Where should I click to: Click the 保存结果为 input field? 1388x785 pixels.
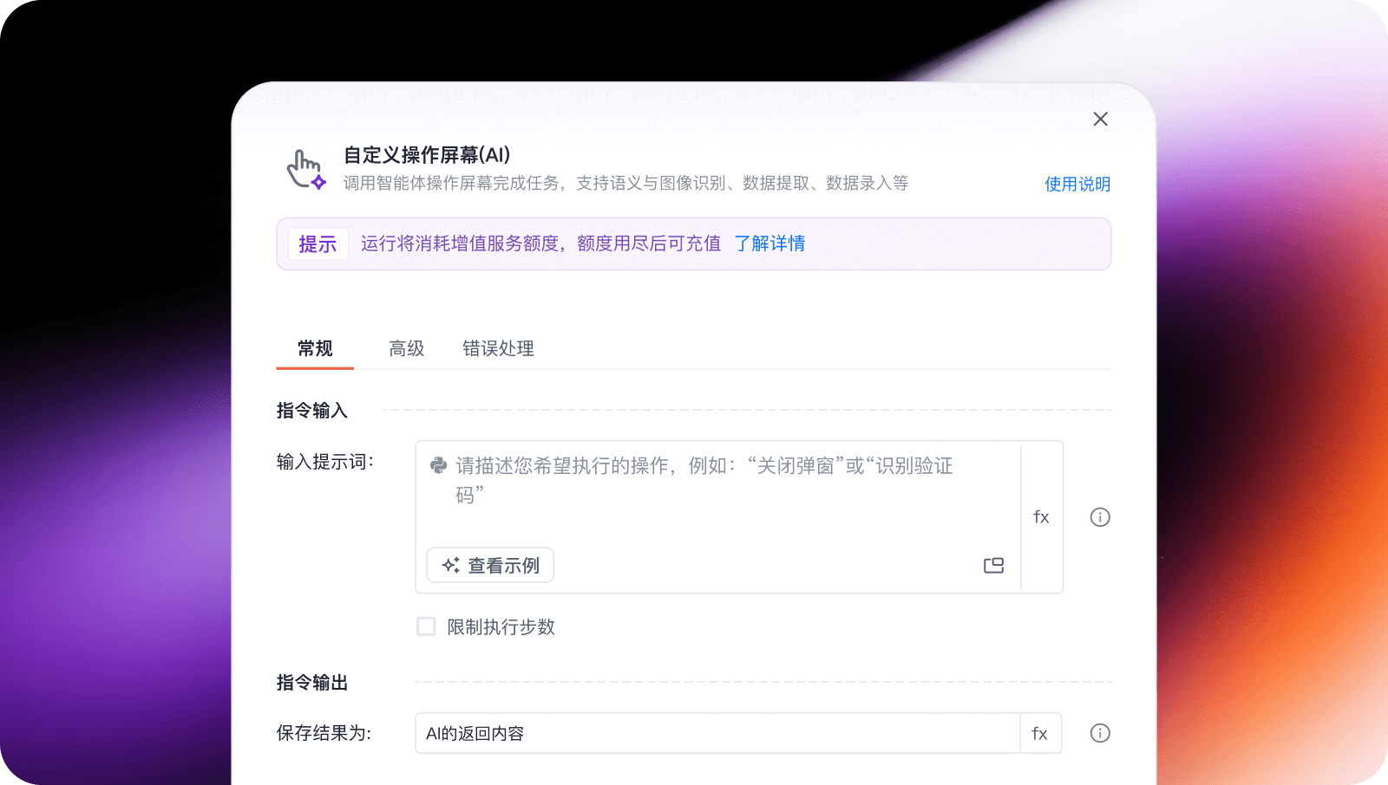[x=717, y=734]
